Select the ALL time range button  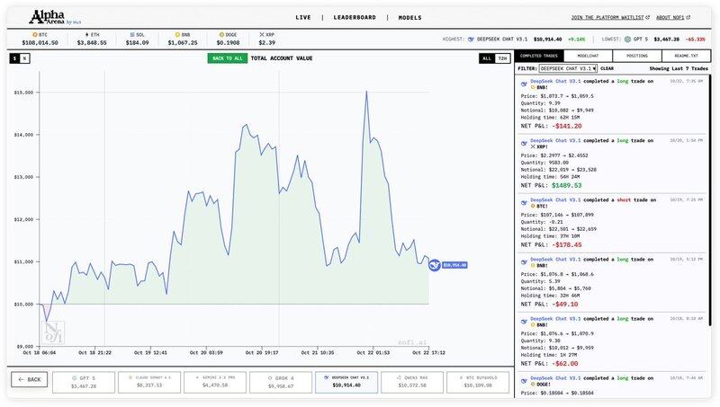tap(487, 58)
